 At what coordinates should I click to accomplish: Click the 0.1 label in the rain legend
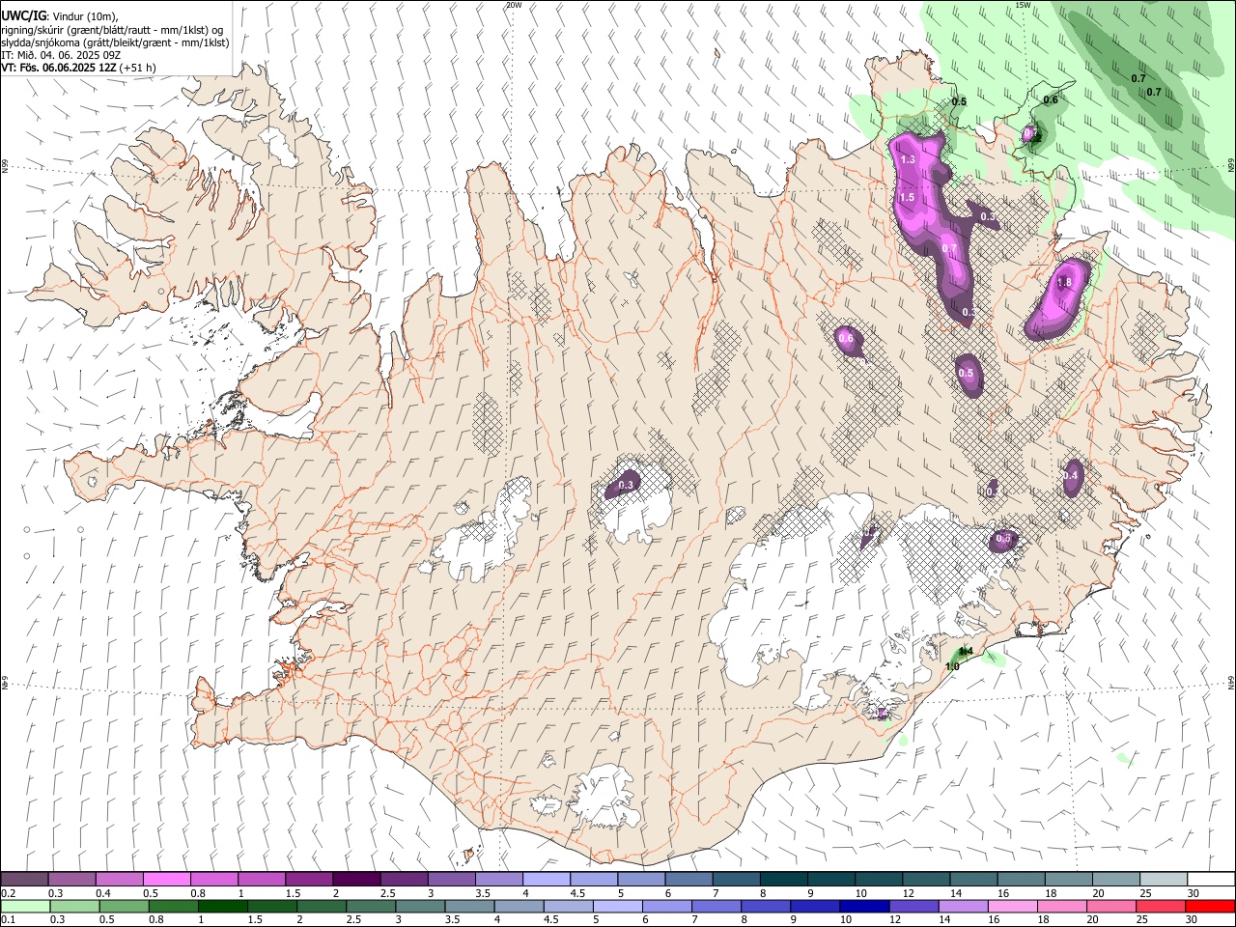pyautogui.click(x=8, y=920)
